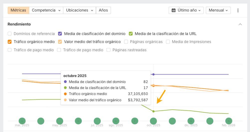The height and width of the screenshot is (132, 250).
Task: Open the Último año date range dropdown
Action: (x=186, y=10)
